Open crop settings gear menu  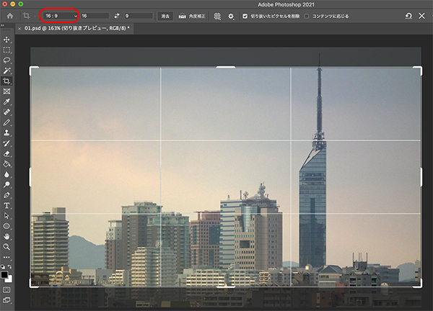coord(231,15)
